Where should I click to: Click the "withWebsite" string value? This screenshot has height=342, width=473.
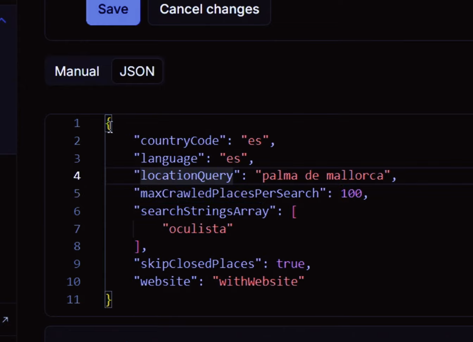pyautogui.click(x=258, y=282)
